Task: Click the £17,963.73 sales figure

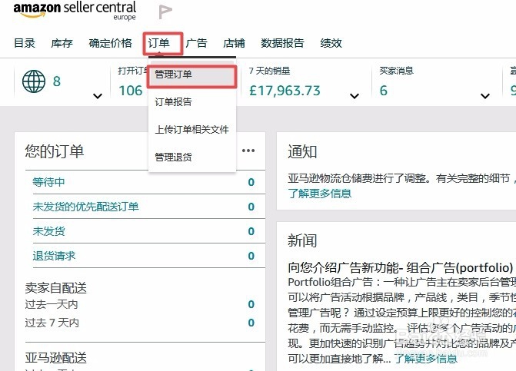Action: (x=285, y=91)
